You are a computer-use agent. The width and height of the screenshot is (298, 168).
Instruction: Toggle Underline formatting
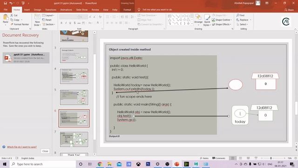click(70, 23)
